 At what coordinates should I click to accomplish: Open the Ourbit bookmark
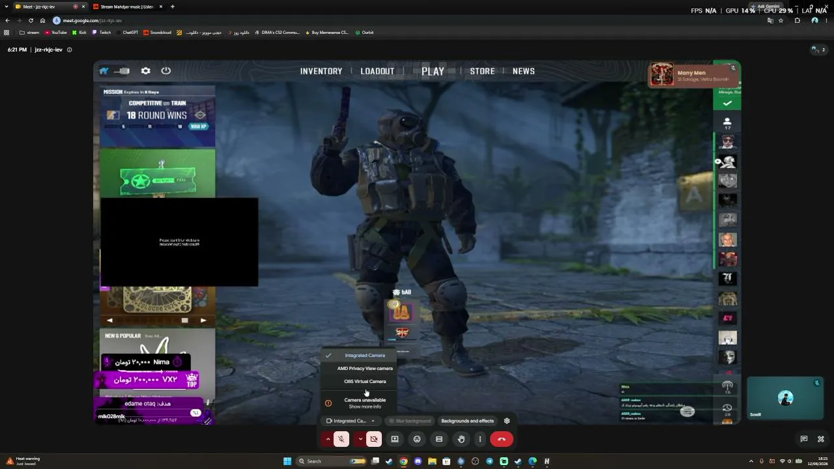click(365, 33)
